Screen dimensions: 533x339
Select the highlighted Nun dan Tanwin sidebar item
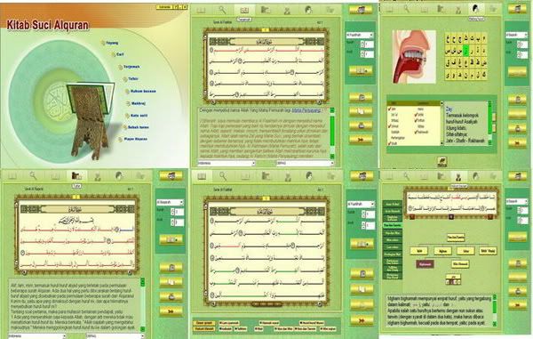393,225
